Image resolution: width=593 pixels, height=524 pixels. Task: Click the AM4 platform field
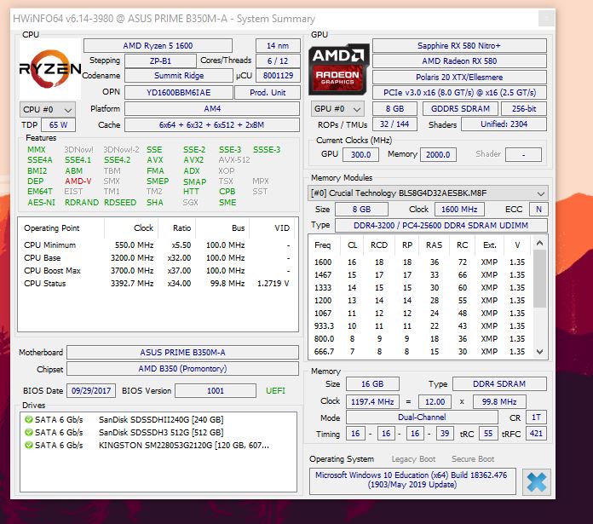(x=212, y=109)
